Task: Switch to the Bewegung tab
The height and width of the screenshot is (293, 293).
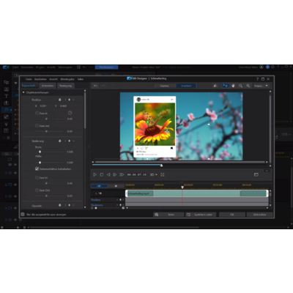Action: coord(66,86)
